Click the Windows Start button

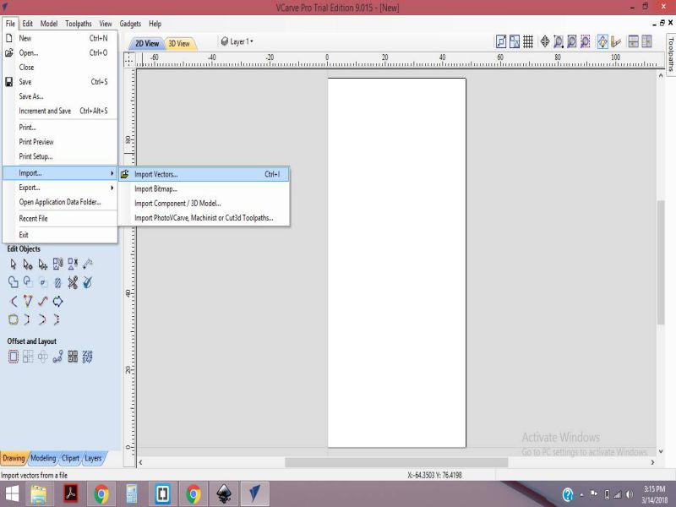12,494
